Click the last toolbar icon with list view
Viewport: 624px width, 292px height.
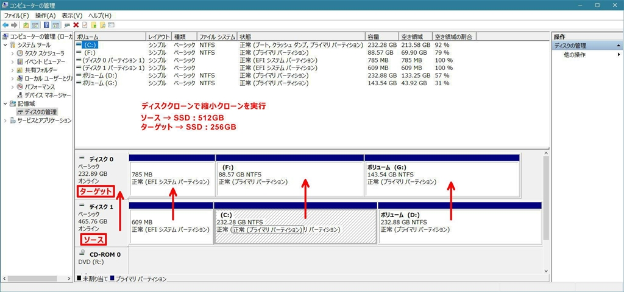click(x=112, y=25)
